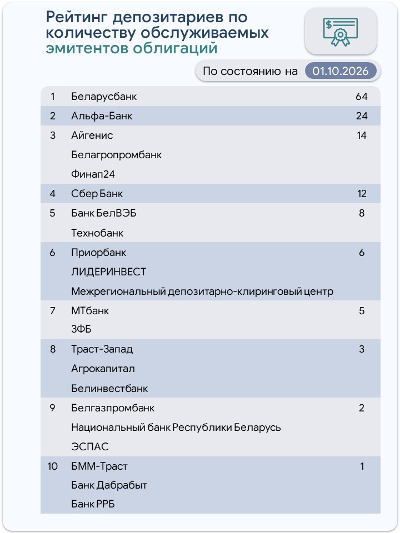Image resolution: width=400 pixels, height=533 pixels.
Task: Click the title word 'эмитентов облигаций'
Action: [131, 48]
